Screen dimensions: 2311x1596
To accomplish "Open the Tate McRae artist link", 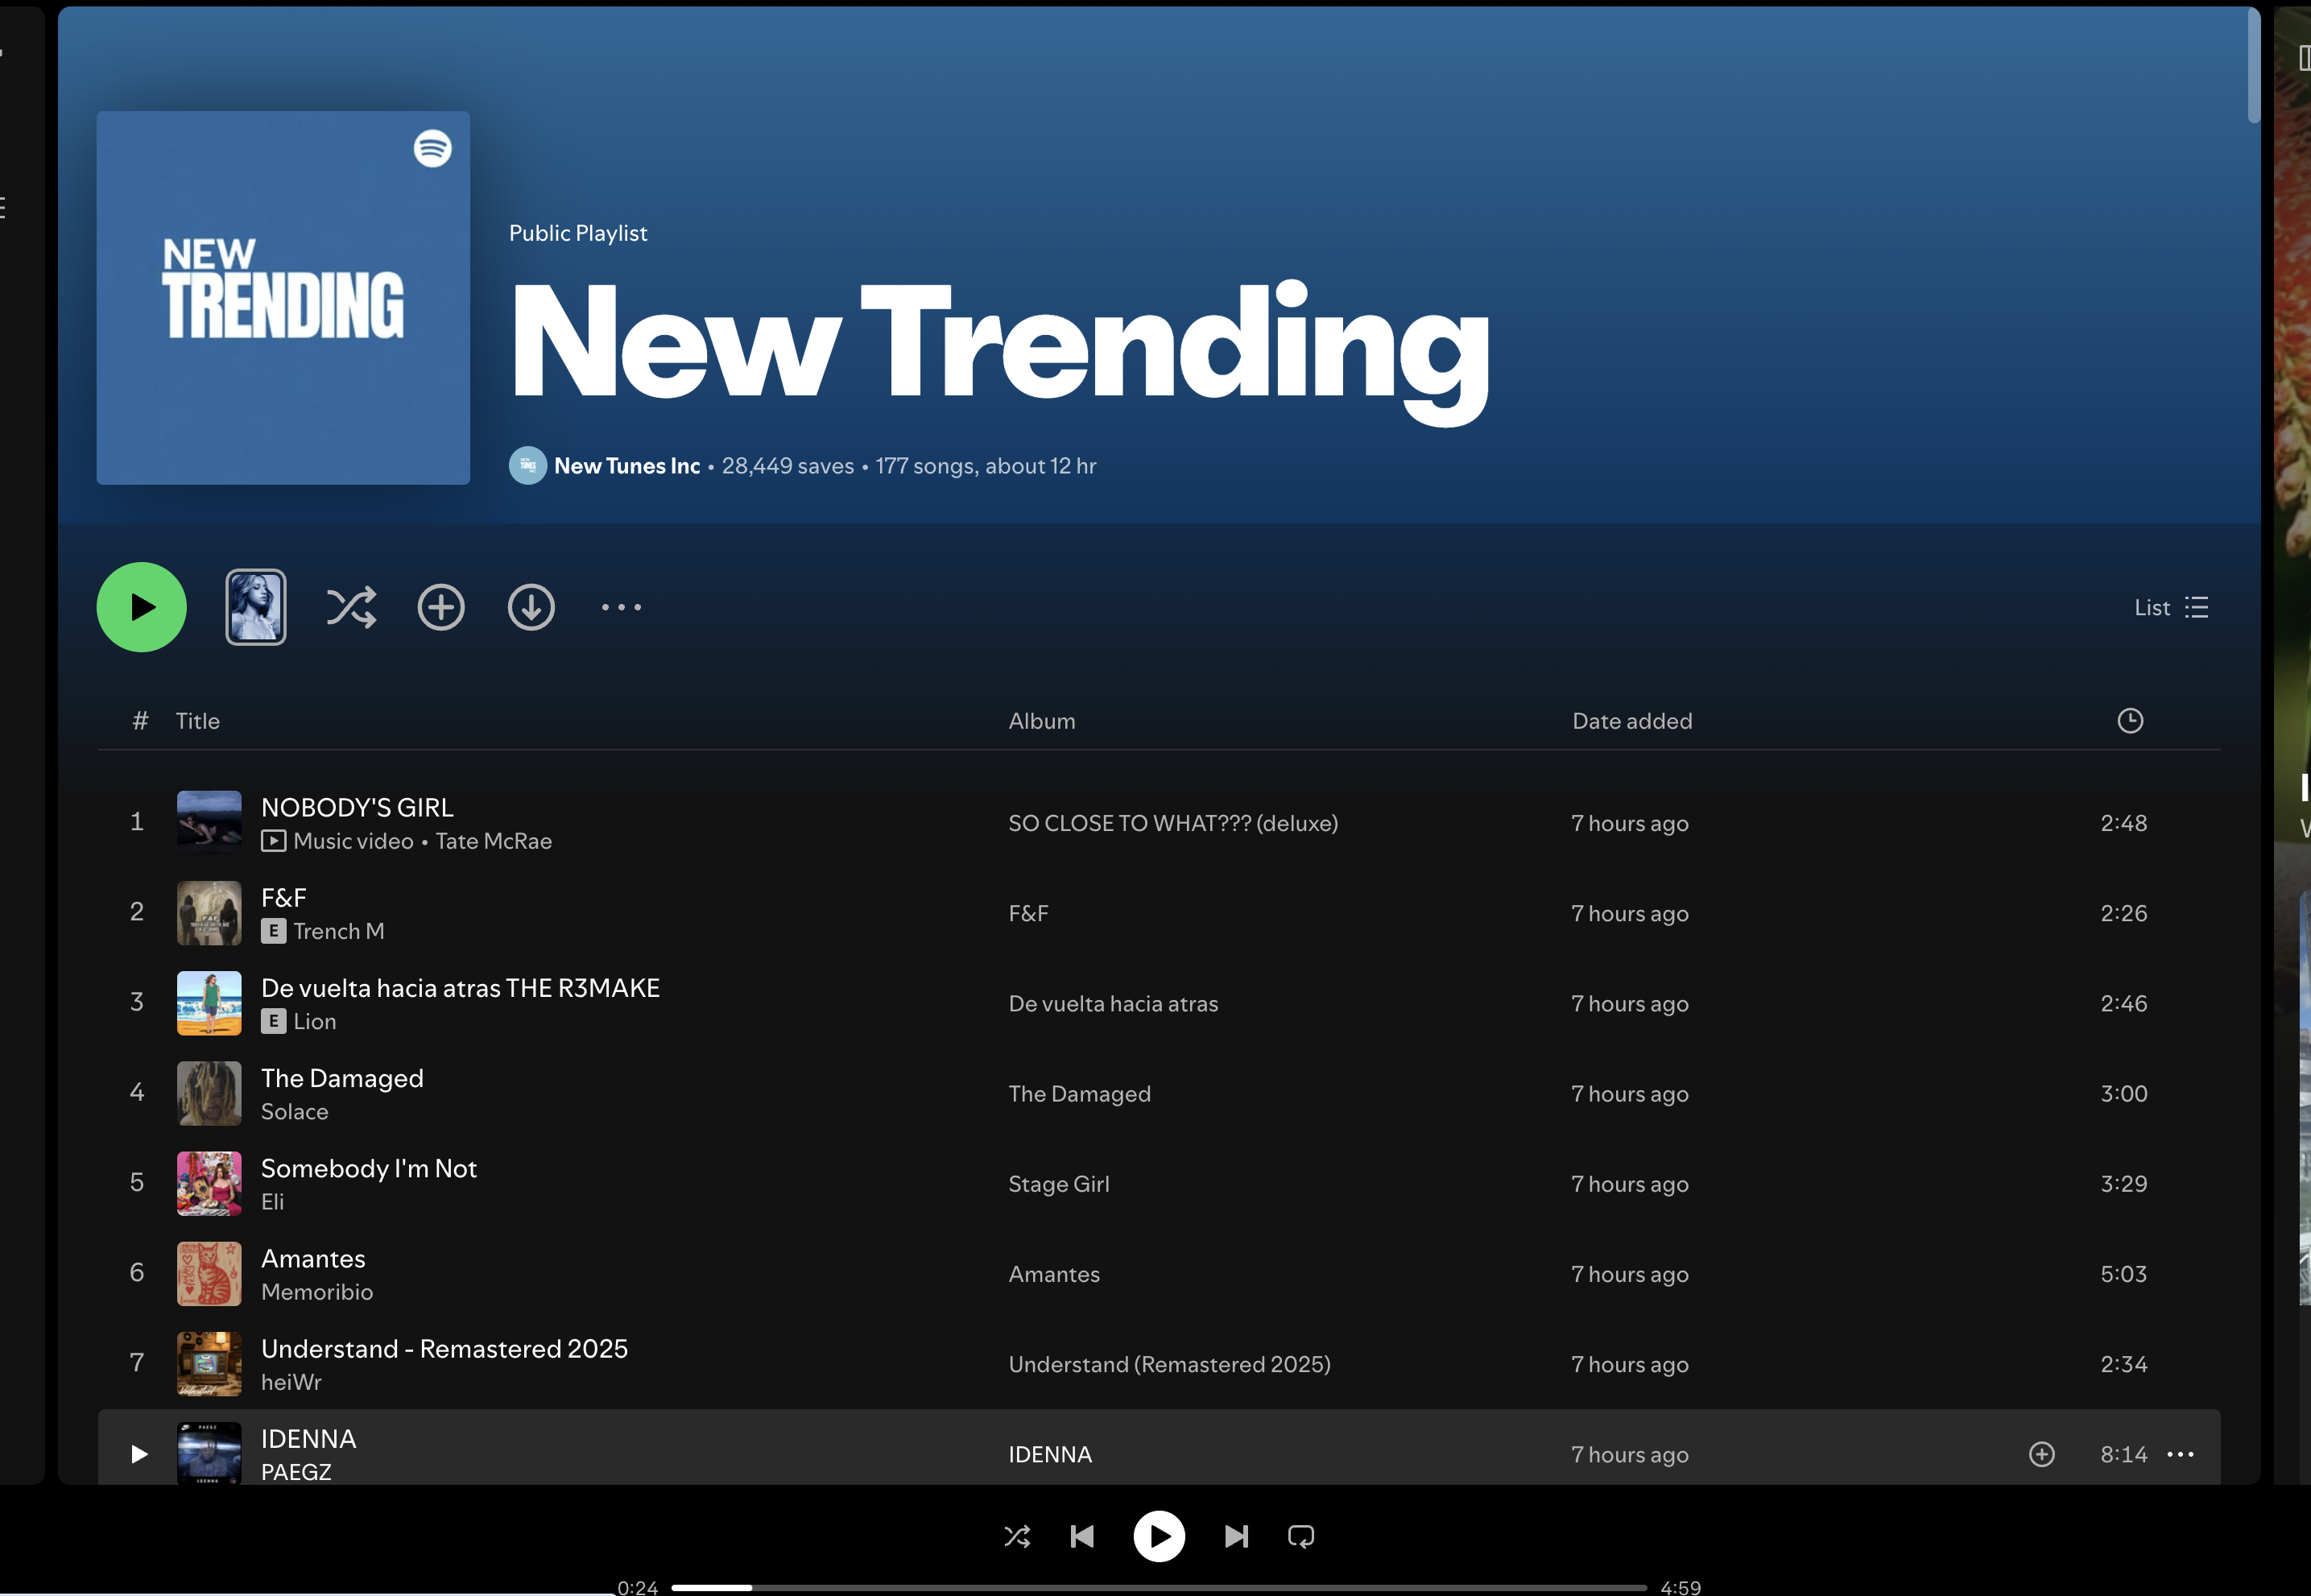I will pos(494,841).
